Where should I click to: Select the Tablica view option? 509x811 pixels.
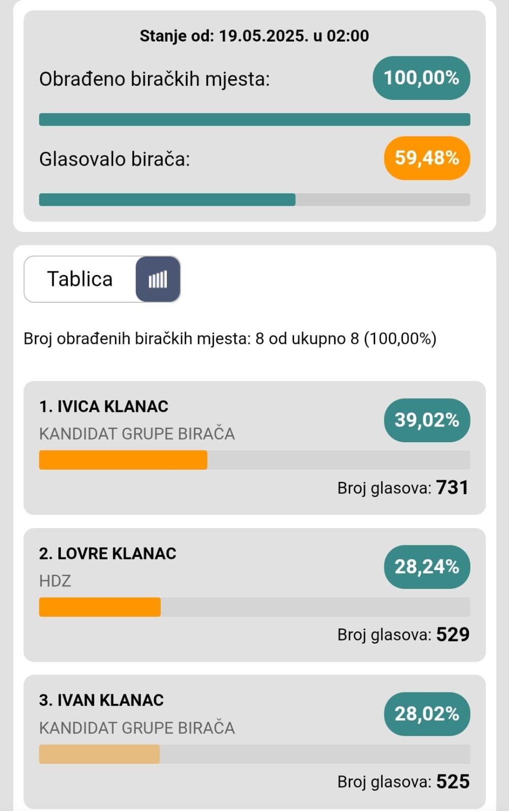tap(80, 279)
